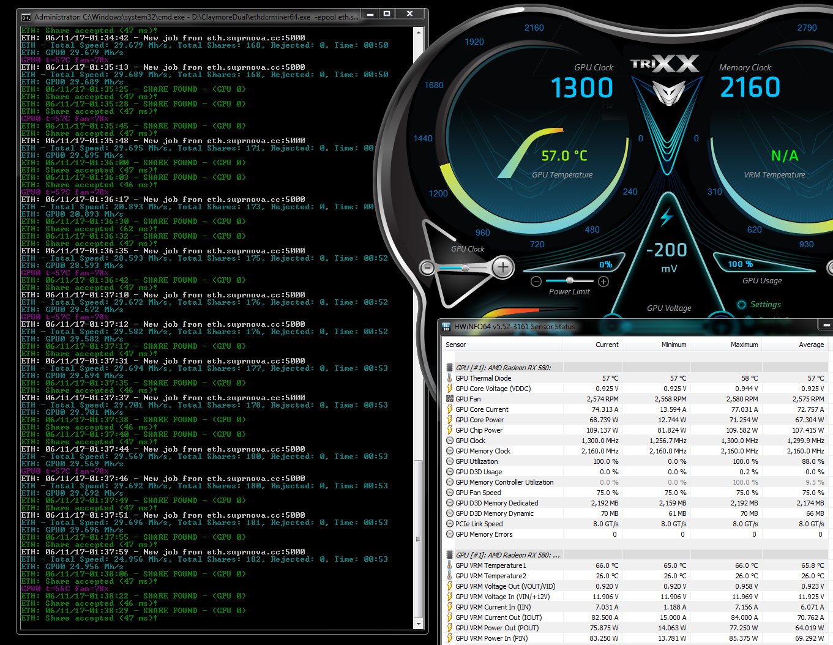
Task: Click the icon beside GPU Memory Controller Utilization
Action: pos(450,482)
